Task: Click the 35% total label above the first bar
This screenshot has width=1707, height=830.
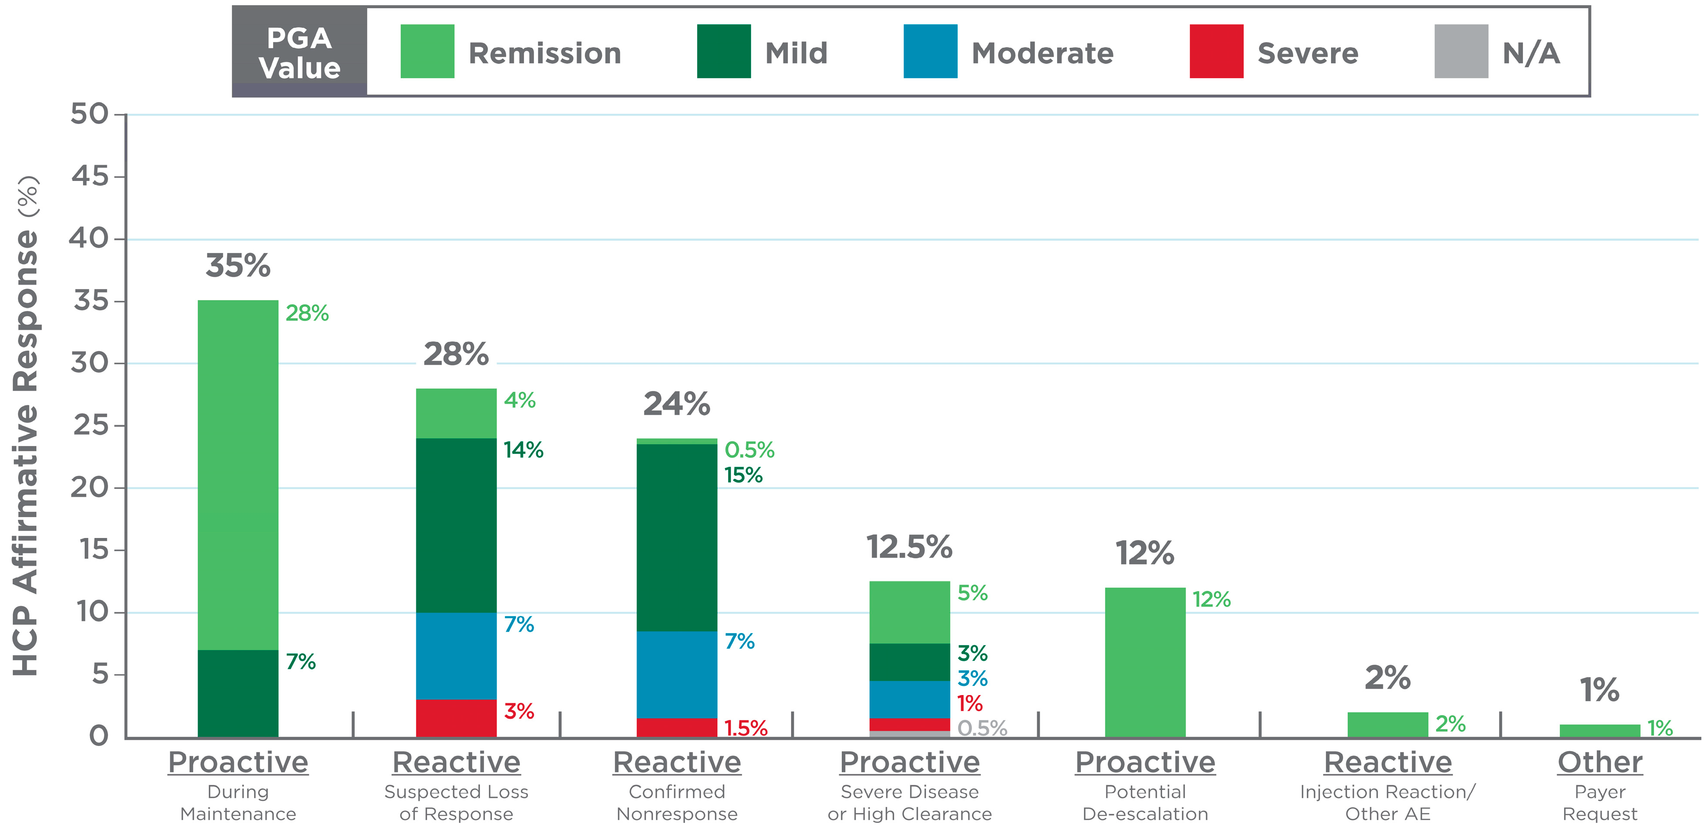Action: (x=238, y=266)
